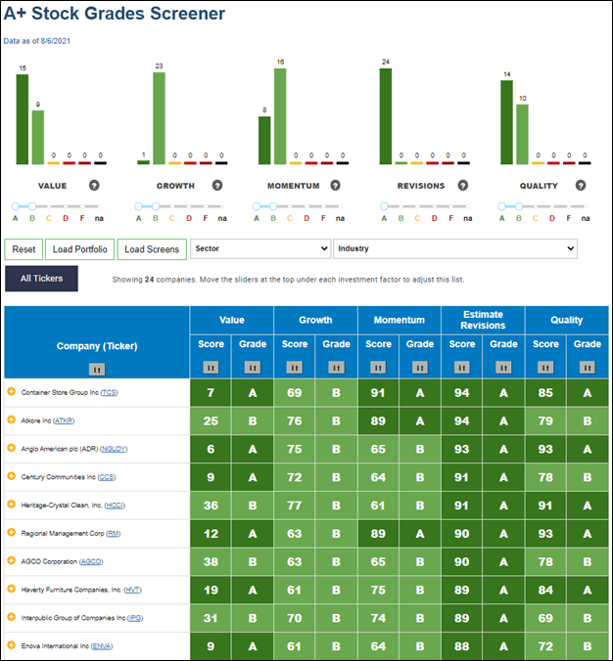Viewport: 613px width, 661px height.
Task: Click the Load Portfolio button
Action: (79, 249)
